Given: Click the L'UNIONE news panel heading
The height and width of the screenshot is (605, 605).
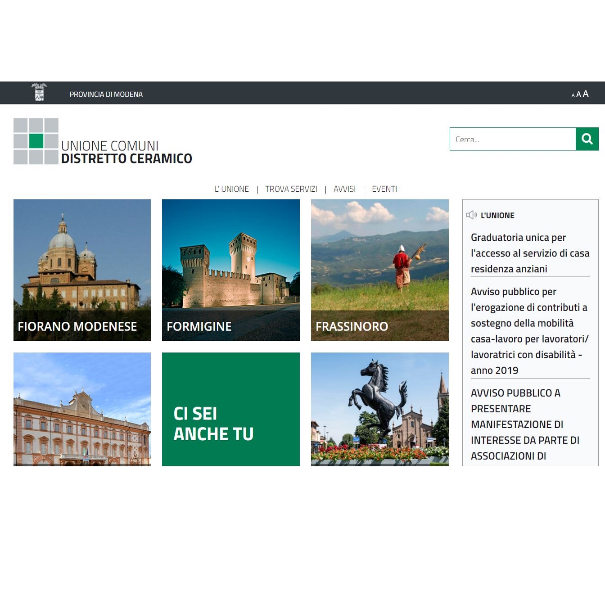Looking at the screenshot, I should point(497,216).
